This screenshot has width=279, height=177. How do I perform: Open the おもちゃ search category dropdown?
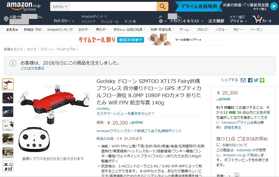(60, 7)
